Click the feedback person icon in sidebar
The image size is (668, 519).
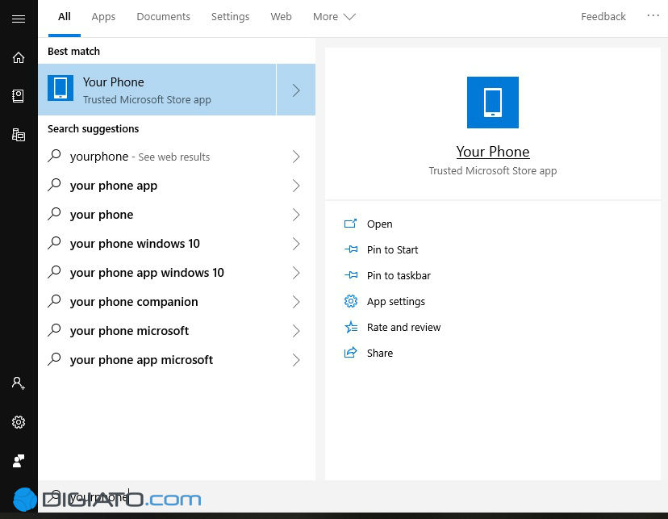click(19, 461)
